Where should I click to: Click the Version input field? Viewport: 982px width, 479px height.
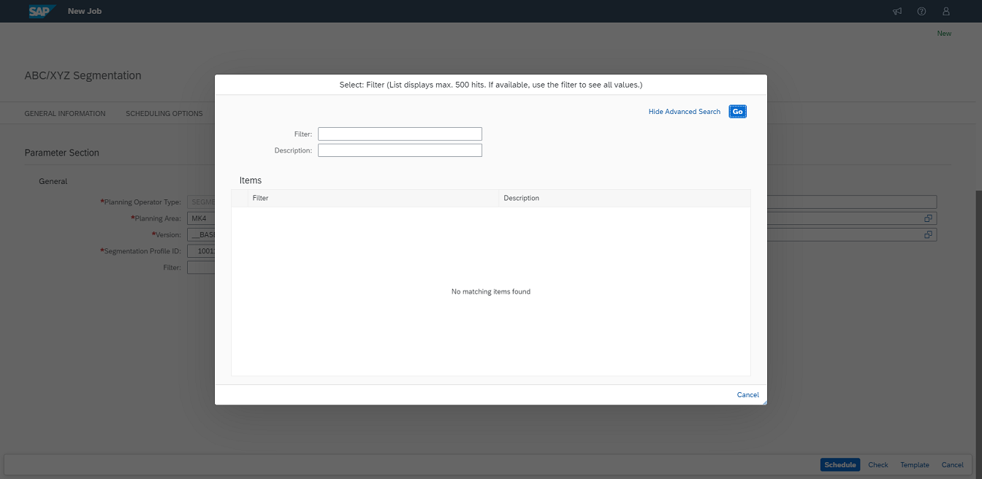pos(201,234)
